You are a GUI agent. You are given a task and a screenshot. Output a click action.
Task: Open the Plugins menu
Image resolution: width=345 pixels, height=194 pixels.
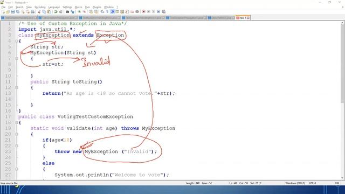[x=97, y=7]
